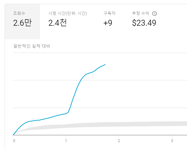
Task: Click the 일반적인 실적 대비 label
Action: pos(32,46)
